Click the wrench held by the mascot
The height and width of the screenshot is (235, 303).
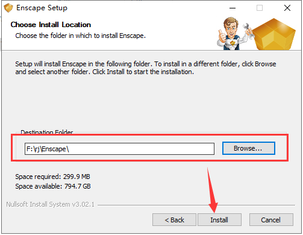click(248, 30)
